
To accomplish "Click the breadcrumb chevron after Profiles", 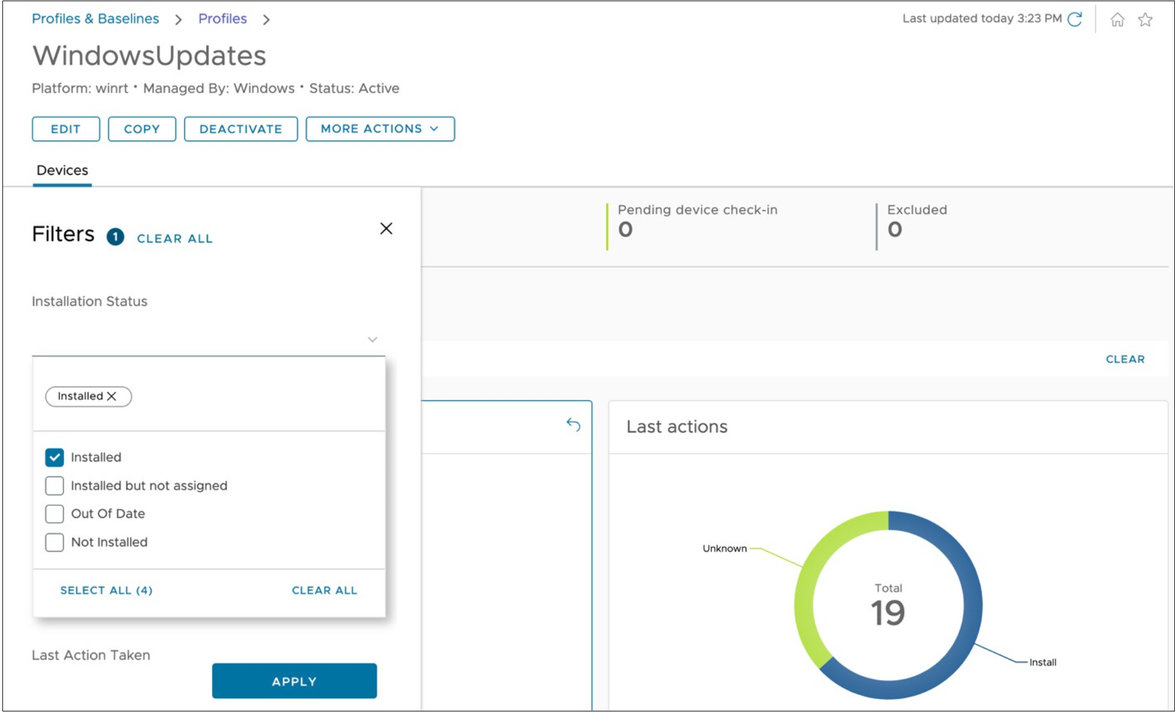I will pyautogui.click(x=266, y=20).
